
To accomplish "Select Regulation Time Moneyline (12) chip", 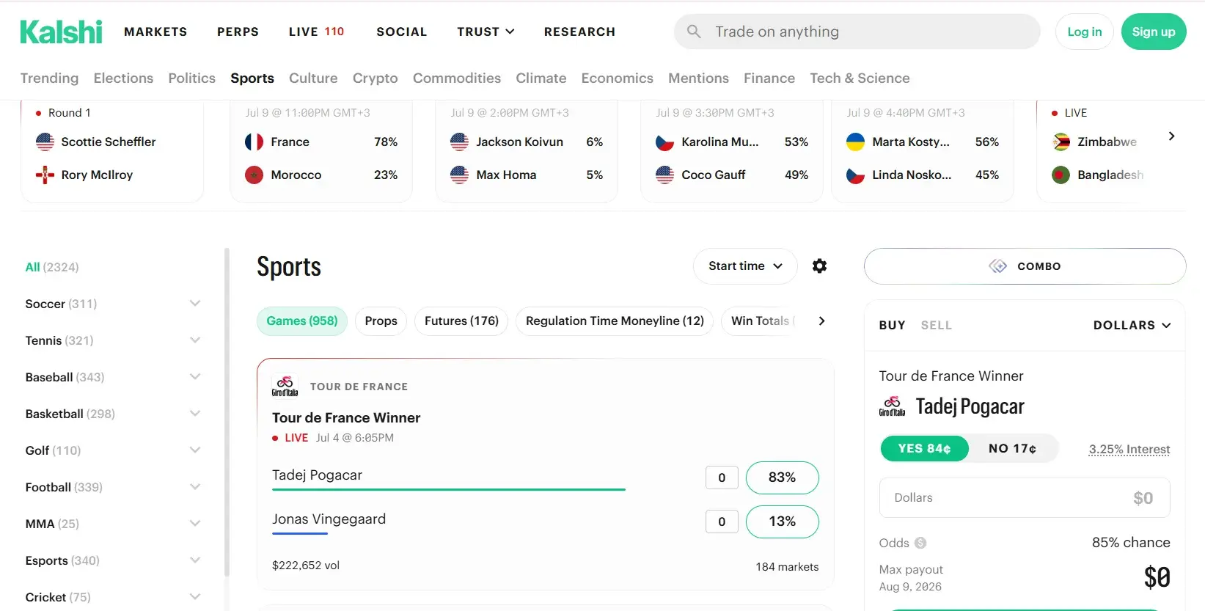I will pos(615,321).
